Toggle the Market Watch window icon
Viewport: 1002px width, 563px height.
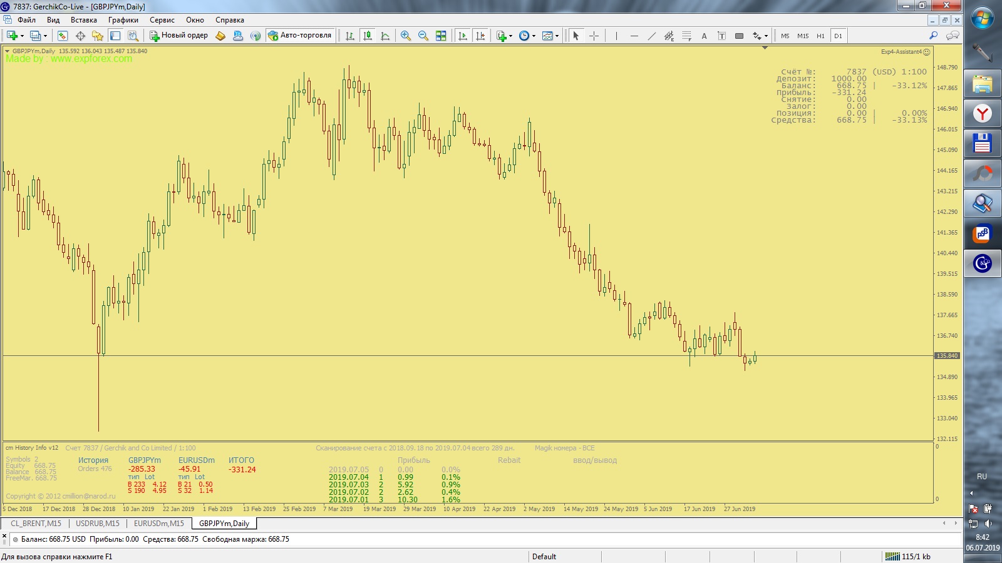(63, 36)
